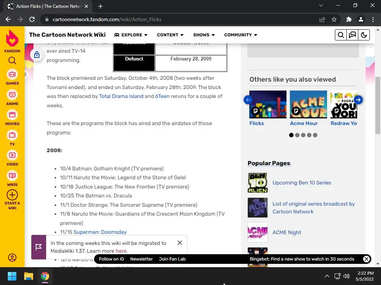
Task: Open Chrome three-dot menu
Action: coord(373,19)
